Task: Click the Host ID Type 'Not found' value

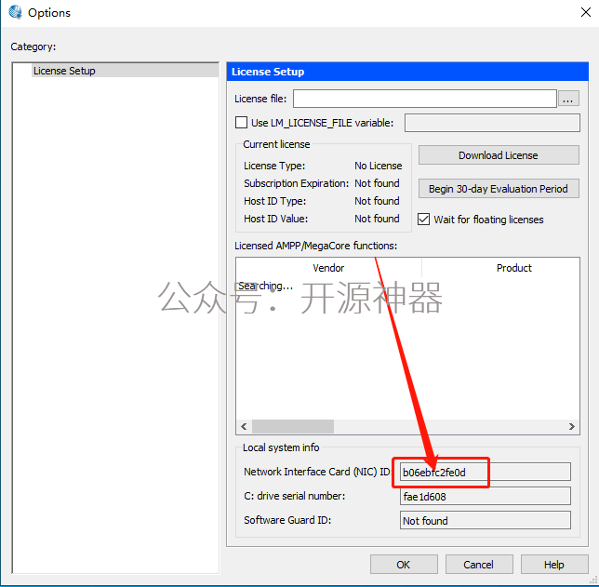Action: [377, 201]
